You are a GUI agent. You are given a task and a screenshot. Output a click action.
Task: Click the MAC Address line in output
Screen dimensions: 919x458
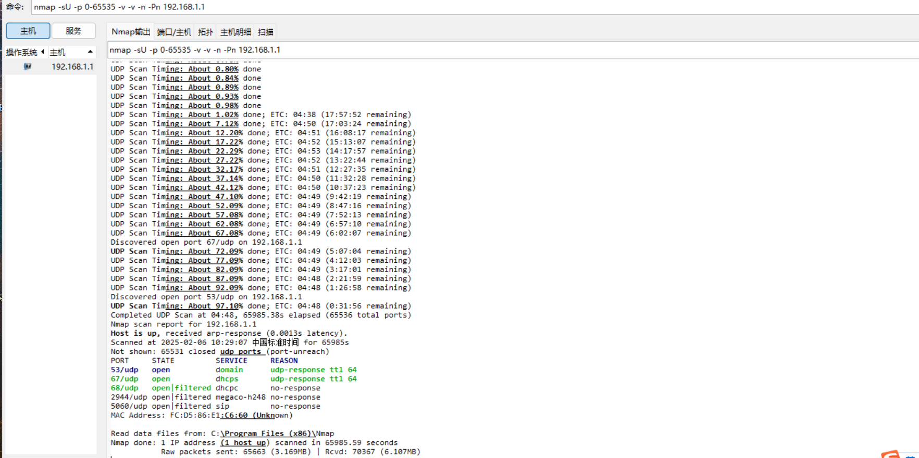(x=202, y=415)
